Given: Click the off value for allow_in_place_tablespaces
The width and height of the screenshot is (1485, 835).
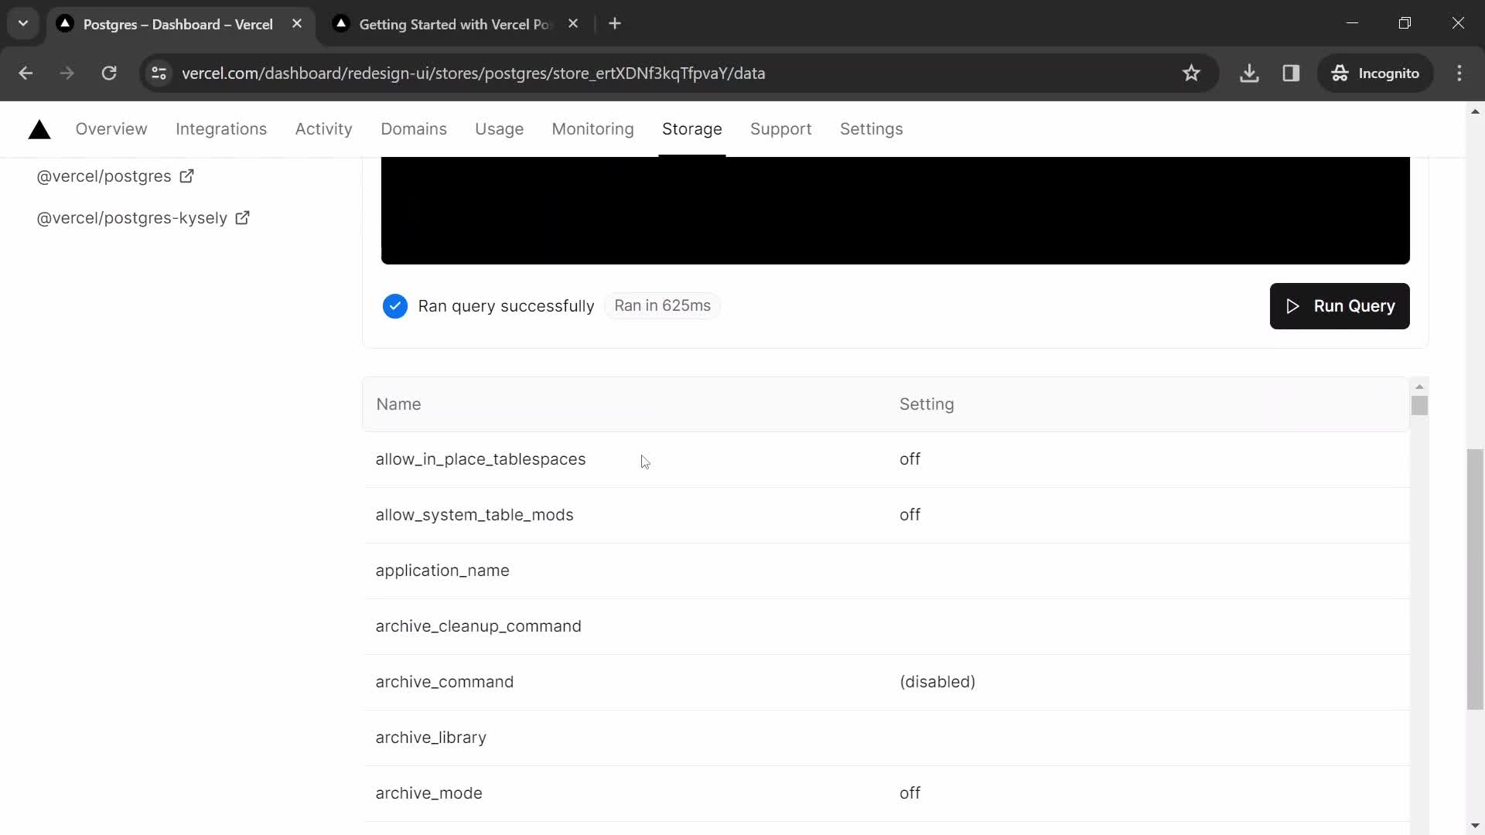Looking at the screenshot, I should tap(910, 459).
